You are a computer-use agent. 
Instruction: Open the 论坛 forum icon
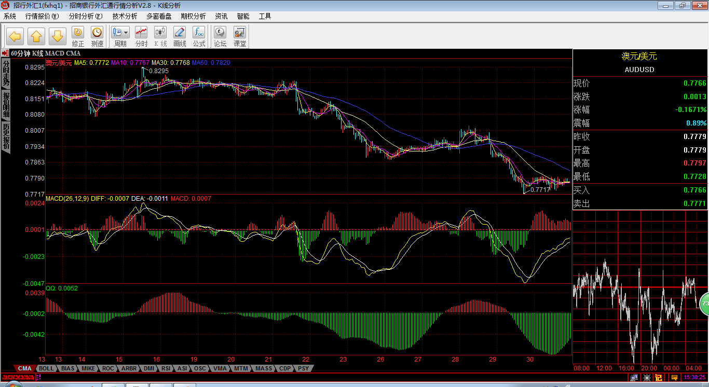click(220, 36)
